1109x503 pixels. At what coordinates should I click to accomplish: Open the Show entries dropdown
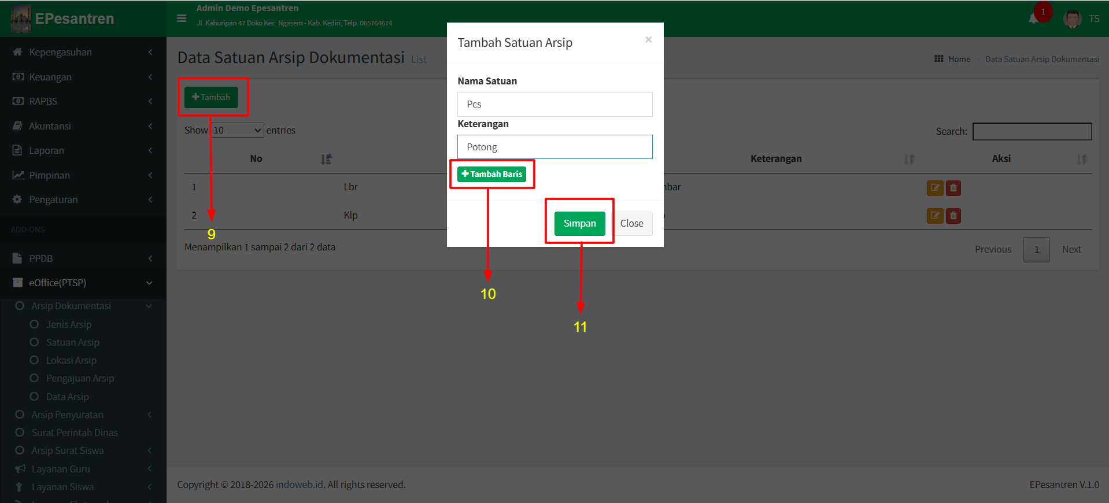[237, 131]
